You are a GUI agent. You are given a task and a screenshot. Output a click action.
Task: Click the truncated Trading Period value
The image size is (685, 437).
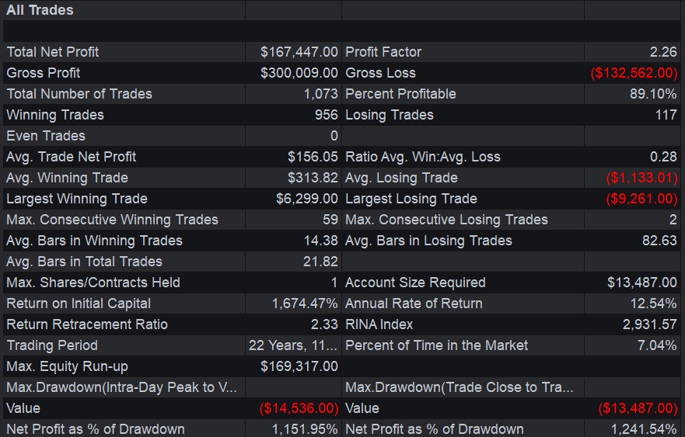point(292,345)
